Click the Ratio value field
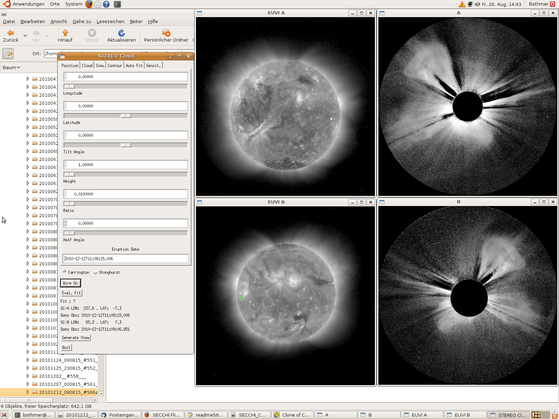This screenshot has height=419, width=559. click(126, 194)
